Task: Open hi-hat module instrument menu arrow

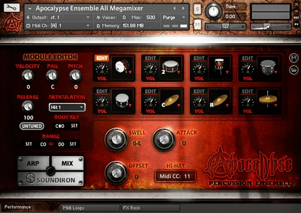Action: [x=276, y=105]
